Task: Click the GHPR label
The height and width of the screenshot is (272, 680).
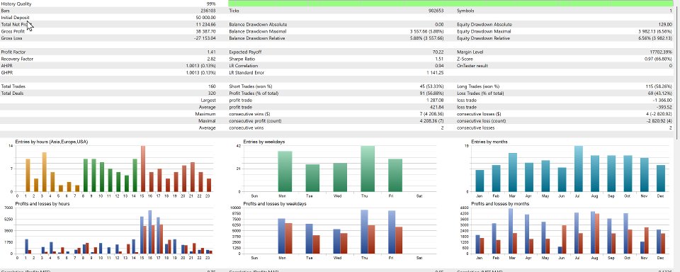Action: 6,73
